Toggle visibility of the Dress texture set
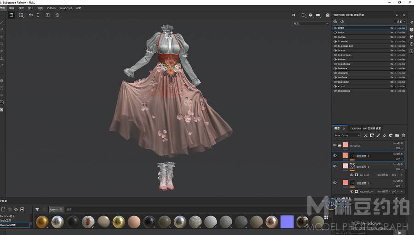 (x=335, y=50)
